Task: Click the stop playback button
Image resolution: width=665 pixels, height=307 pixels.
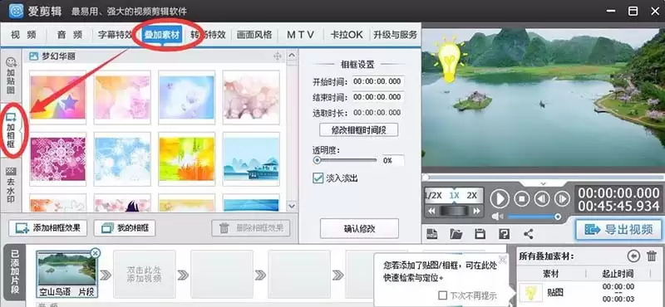Action: coord(522,198)
